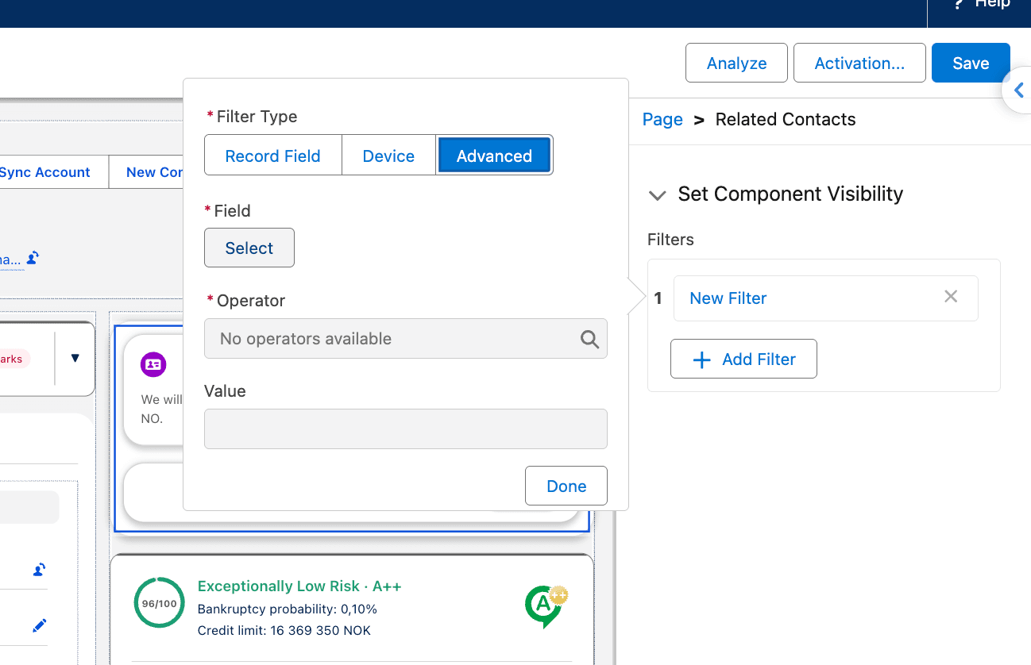Click the 'Related Contacts' breadcrumb text

point(786,119)
